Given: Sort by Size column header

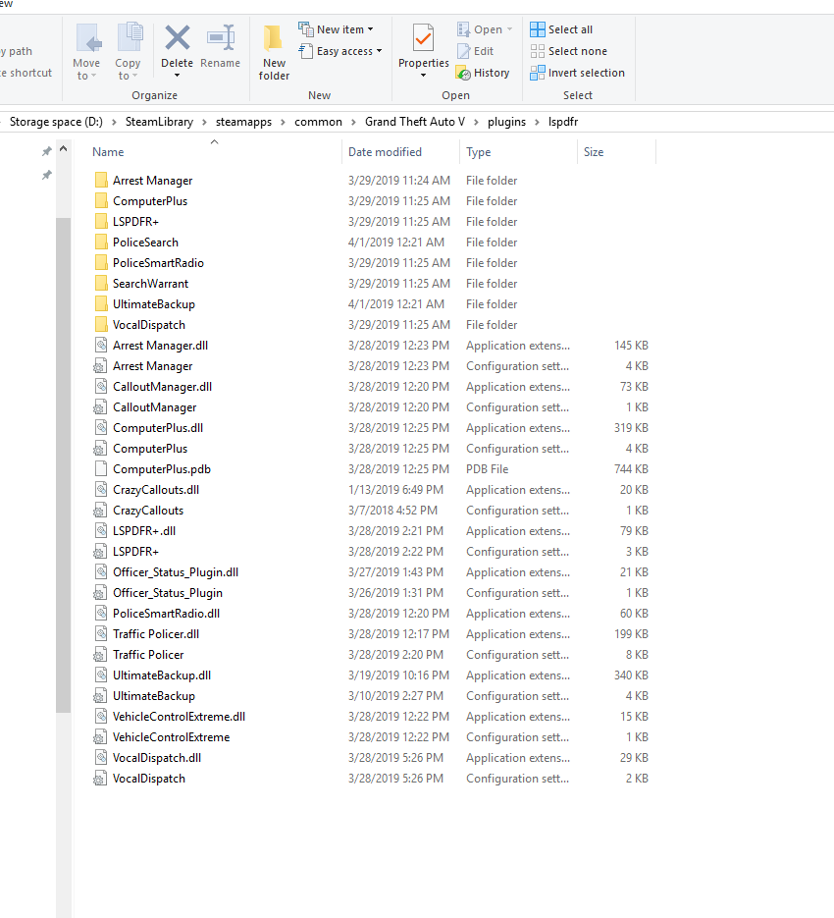Looking at the screenshot, I should click(594, 152).
